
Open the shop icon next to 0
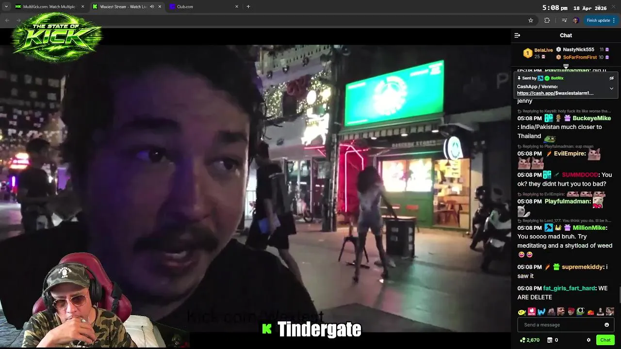tap(549, 340)
